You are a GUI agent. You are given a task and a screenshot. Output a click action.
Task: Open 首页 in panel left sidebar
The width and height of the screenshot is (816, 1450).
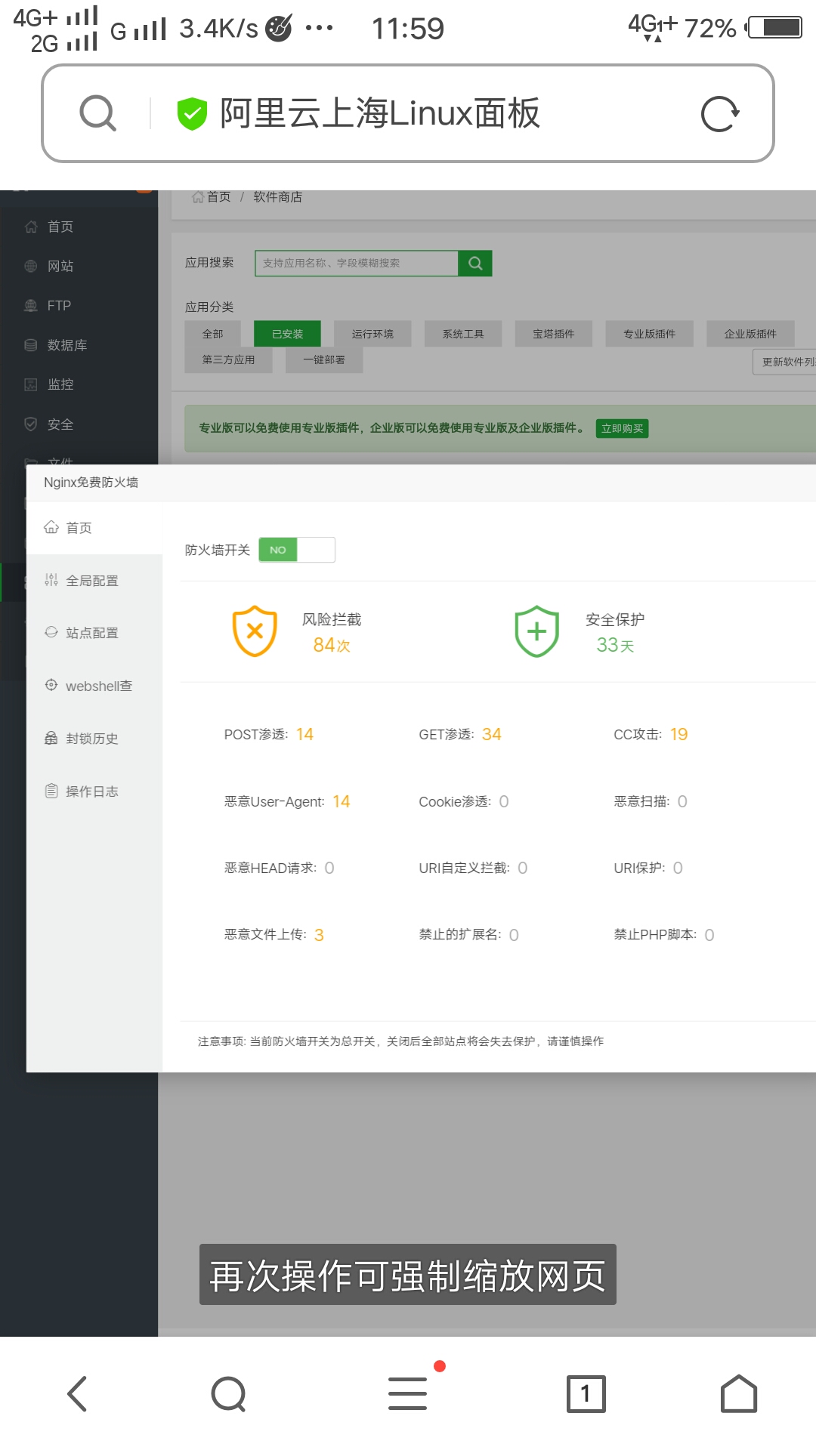[x=60, y=227]
